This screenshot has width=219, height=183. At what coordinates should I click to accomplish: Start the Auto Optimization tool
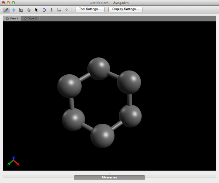coord(52,10)
